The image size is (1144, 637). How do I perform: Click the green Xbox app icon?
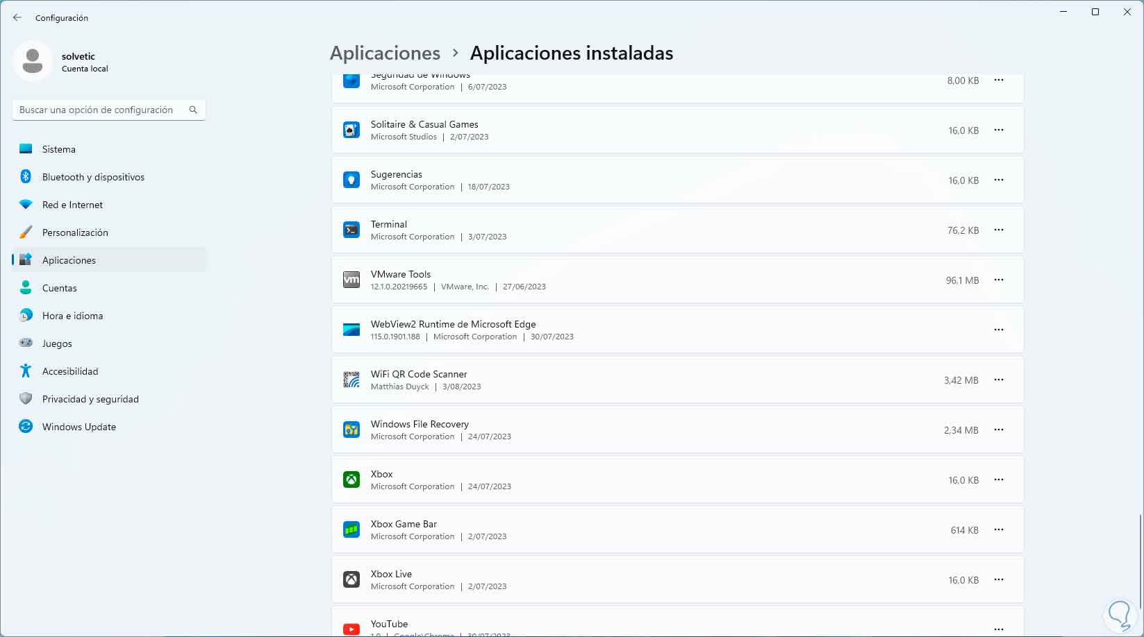click(351, 479)
